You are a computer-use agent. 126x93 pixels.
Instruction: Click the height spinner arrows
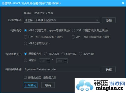[x=66, y=61]
